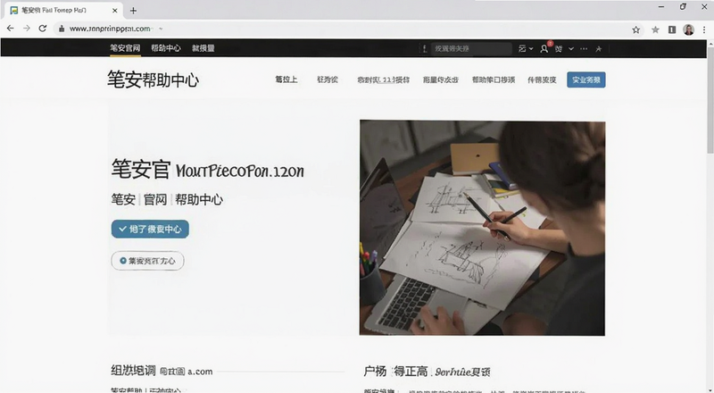The image size is (714, 393).
Task: Click 帮助中心 text under the hero heading
Action: 199,199
